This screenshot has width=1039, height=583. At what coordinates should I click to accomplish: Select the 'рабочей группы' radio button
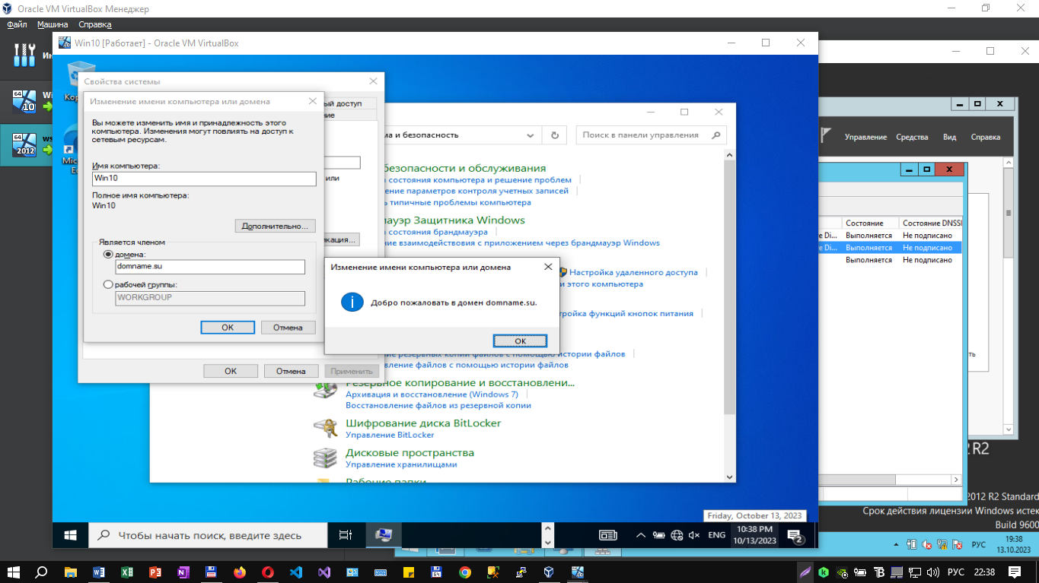click(108, 285)
